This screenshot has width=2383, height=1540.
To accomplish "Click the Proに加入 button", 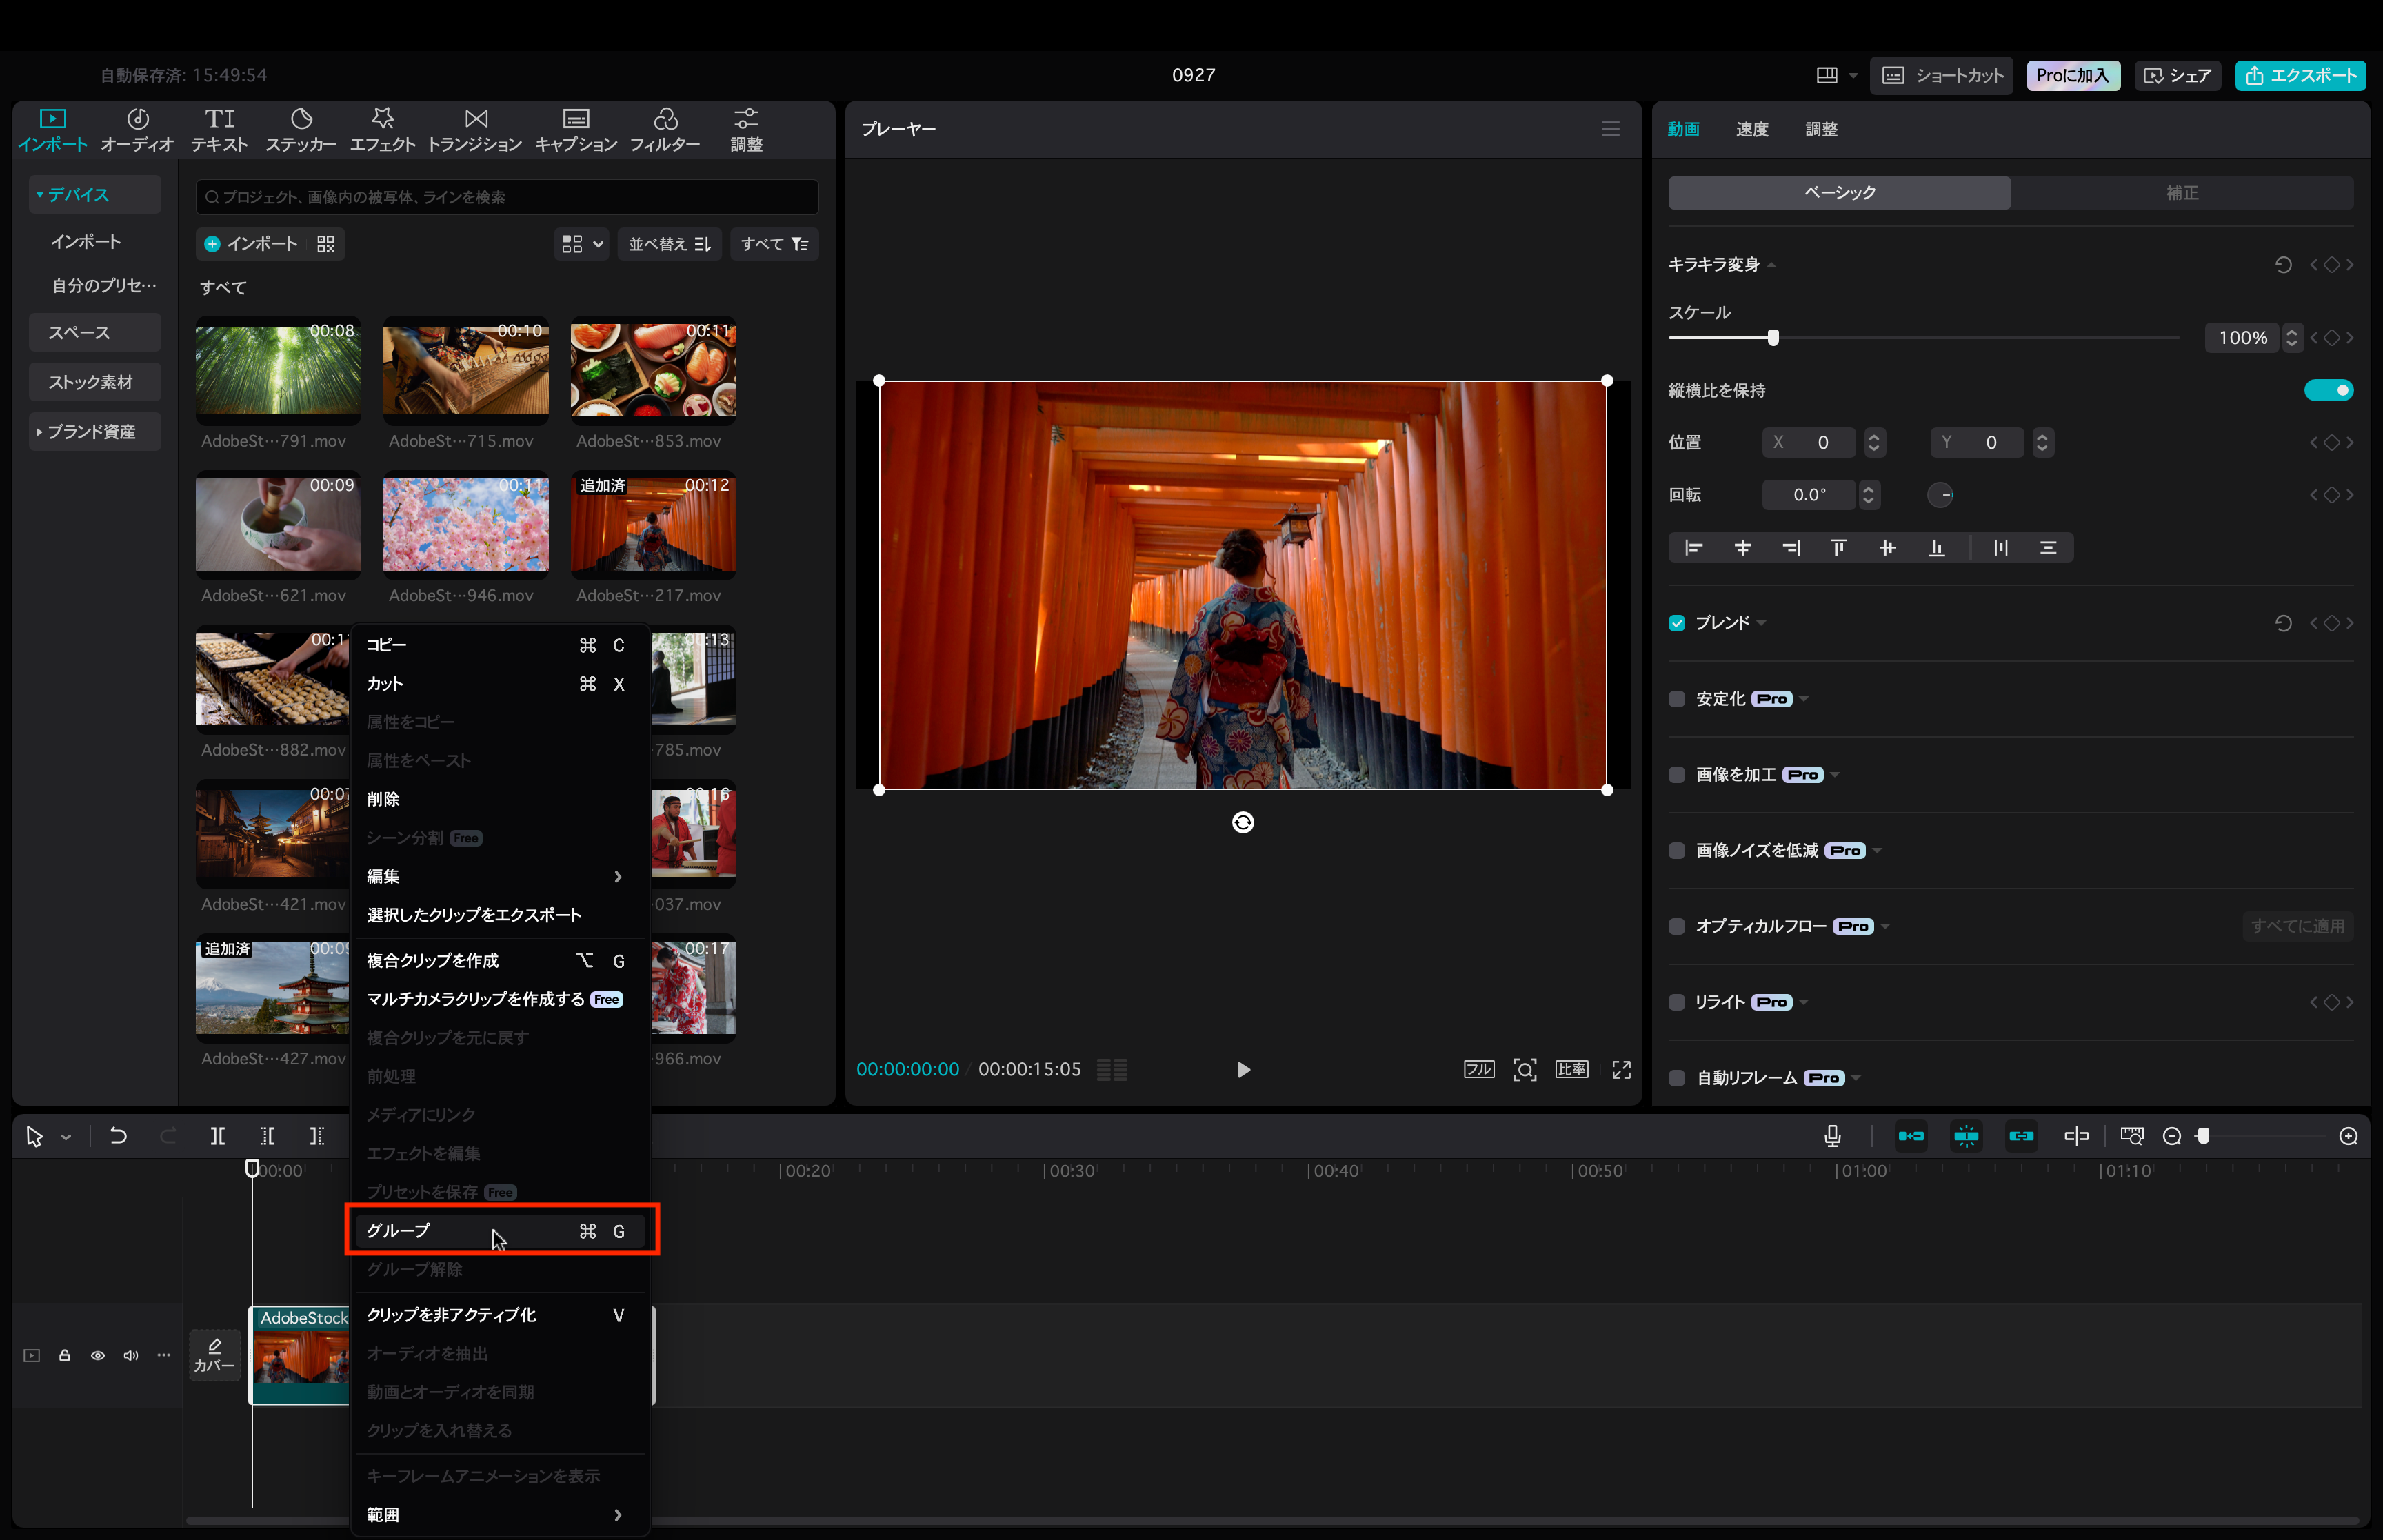I will pyautogui.click(x=2073, y=76).
